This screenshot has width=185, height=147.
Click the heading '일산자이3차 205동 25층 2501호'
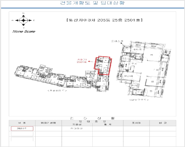104,20
